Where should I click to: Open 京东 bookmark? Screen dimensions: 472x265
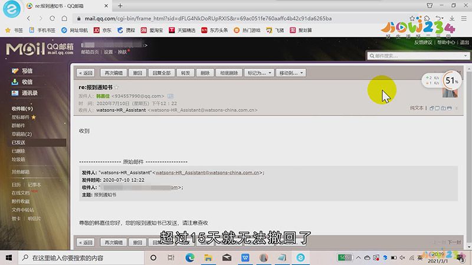tap(103, 30)
